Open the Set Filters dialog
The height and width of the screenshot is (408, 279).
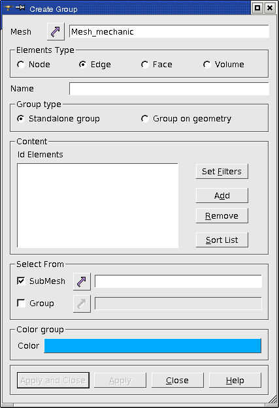pyautogui.click(x=222, y=171)
